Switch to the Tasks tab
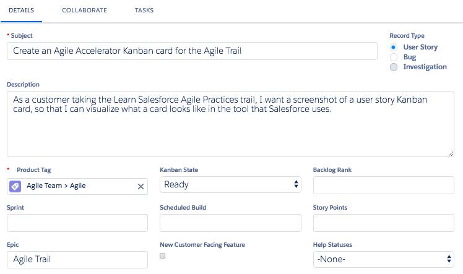Screen dimensions: 463x274 coord(144,11)
